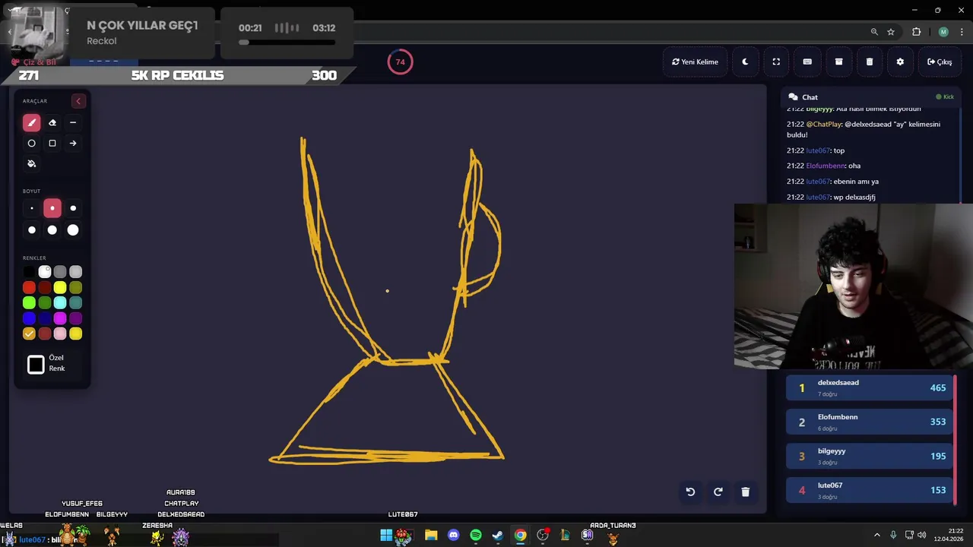This screenshot has width=973, height=547.
Task: Select the arrow tool
Action: (73, 143)
